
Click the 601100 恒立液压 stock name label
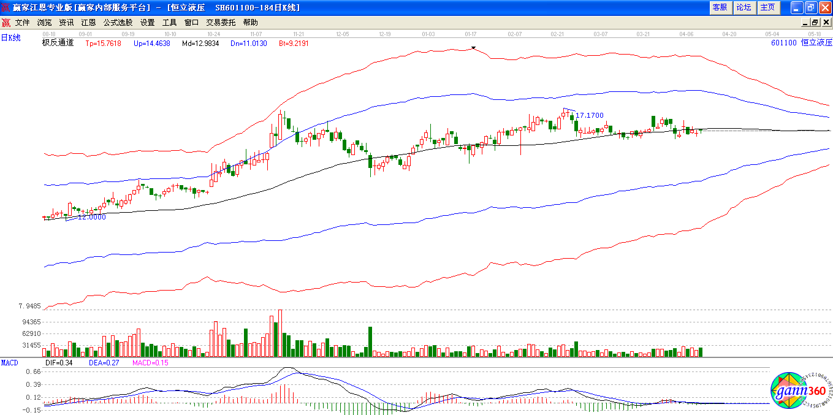(802, 43)
